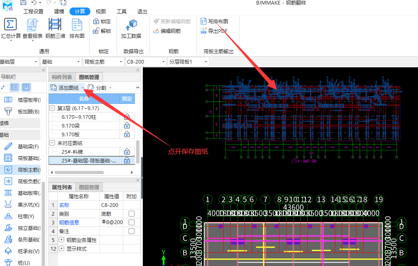Screen dimensions: 418x266
Task: Click 钢筋信息 property name link
Action: 69,222
